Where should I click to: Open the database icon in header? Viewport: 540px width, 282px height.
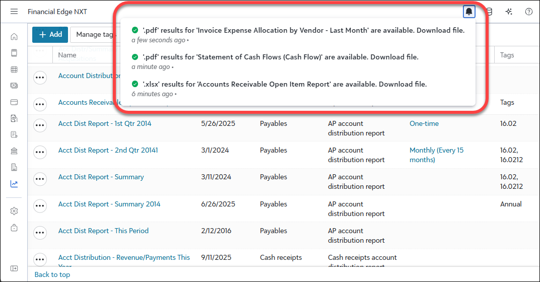pos(490,12)
